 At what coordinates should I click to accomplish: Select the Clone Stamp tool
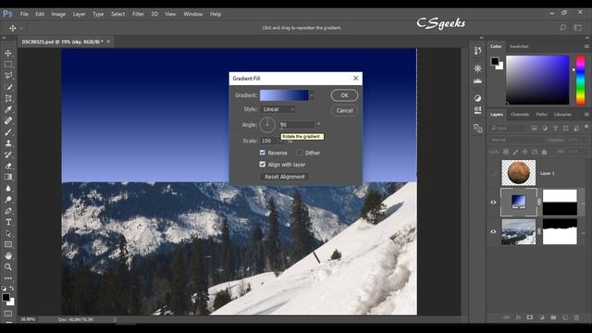pos(8,143)
